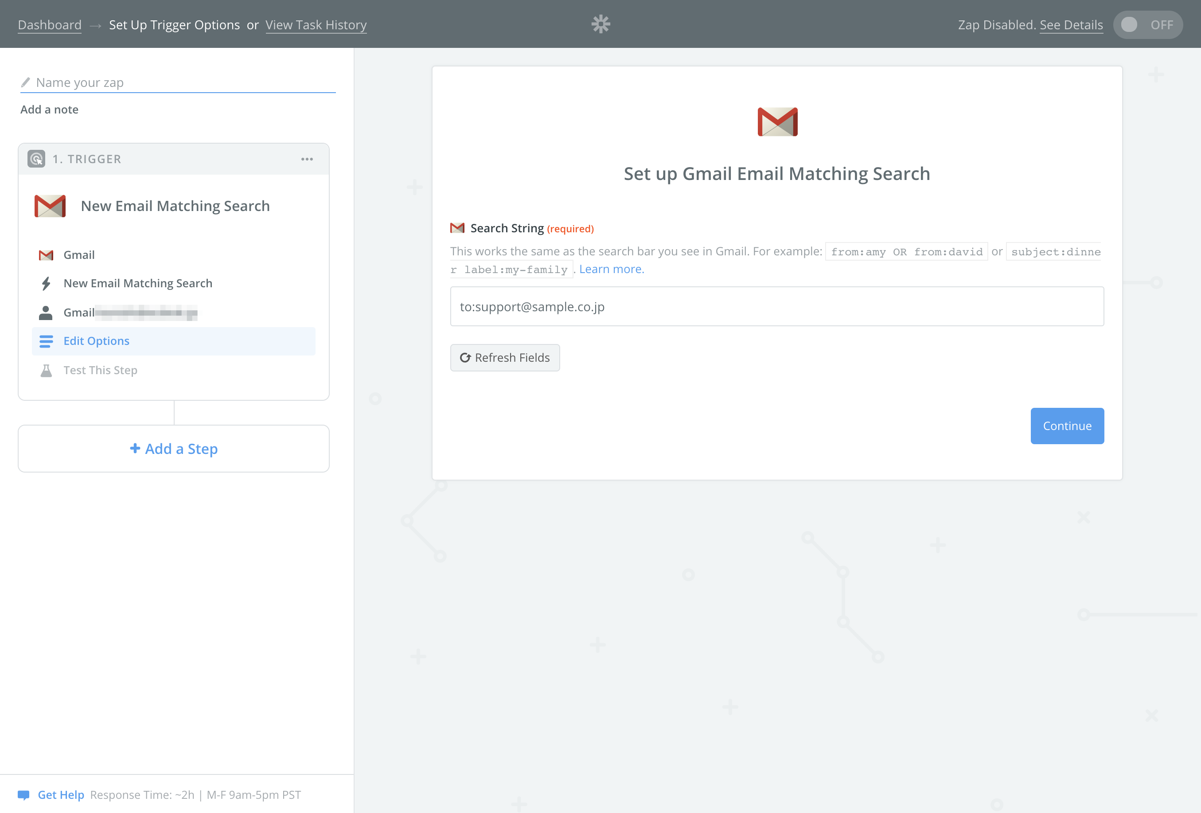The image size is (1201, 813).
Task: Select the lightning bolt trigger icon
Action: coord(46,283)
